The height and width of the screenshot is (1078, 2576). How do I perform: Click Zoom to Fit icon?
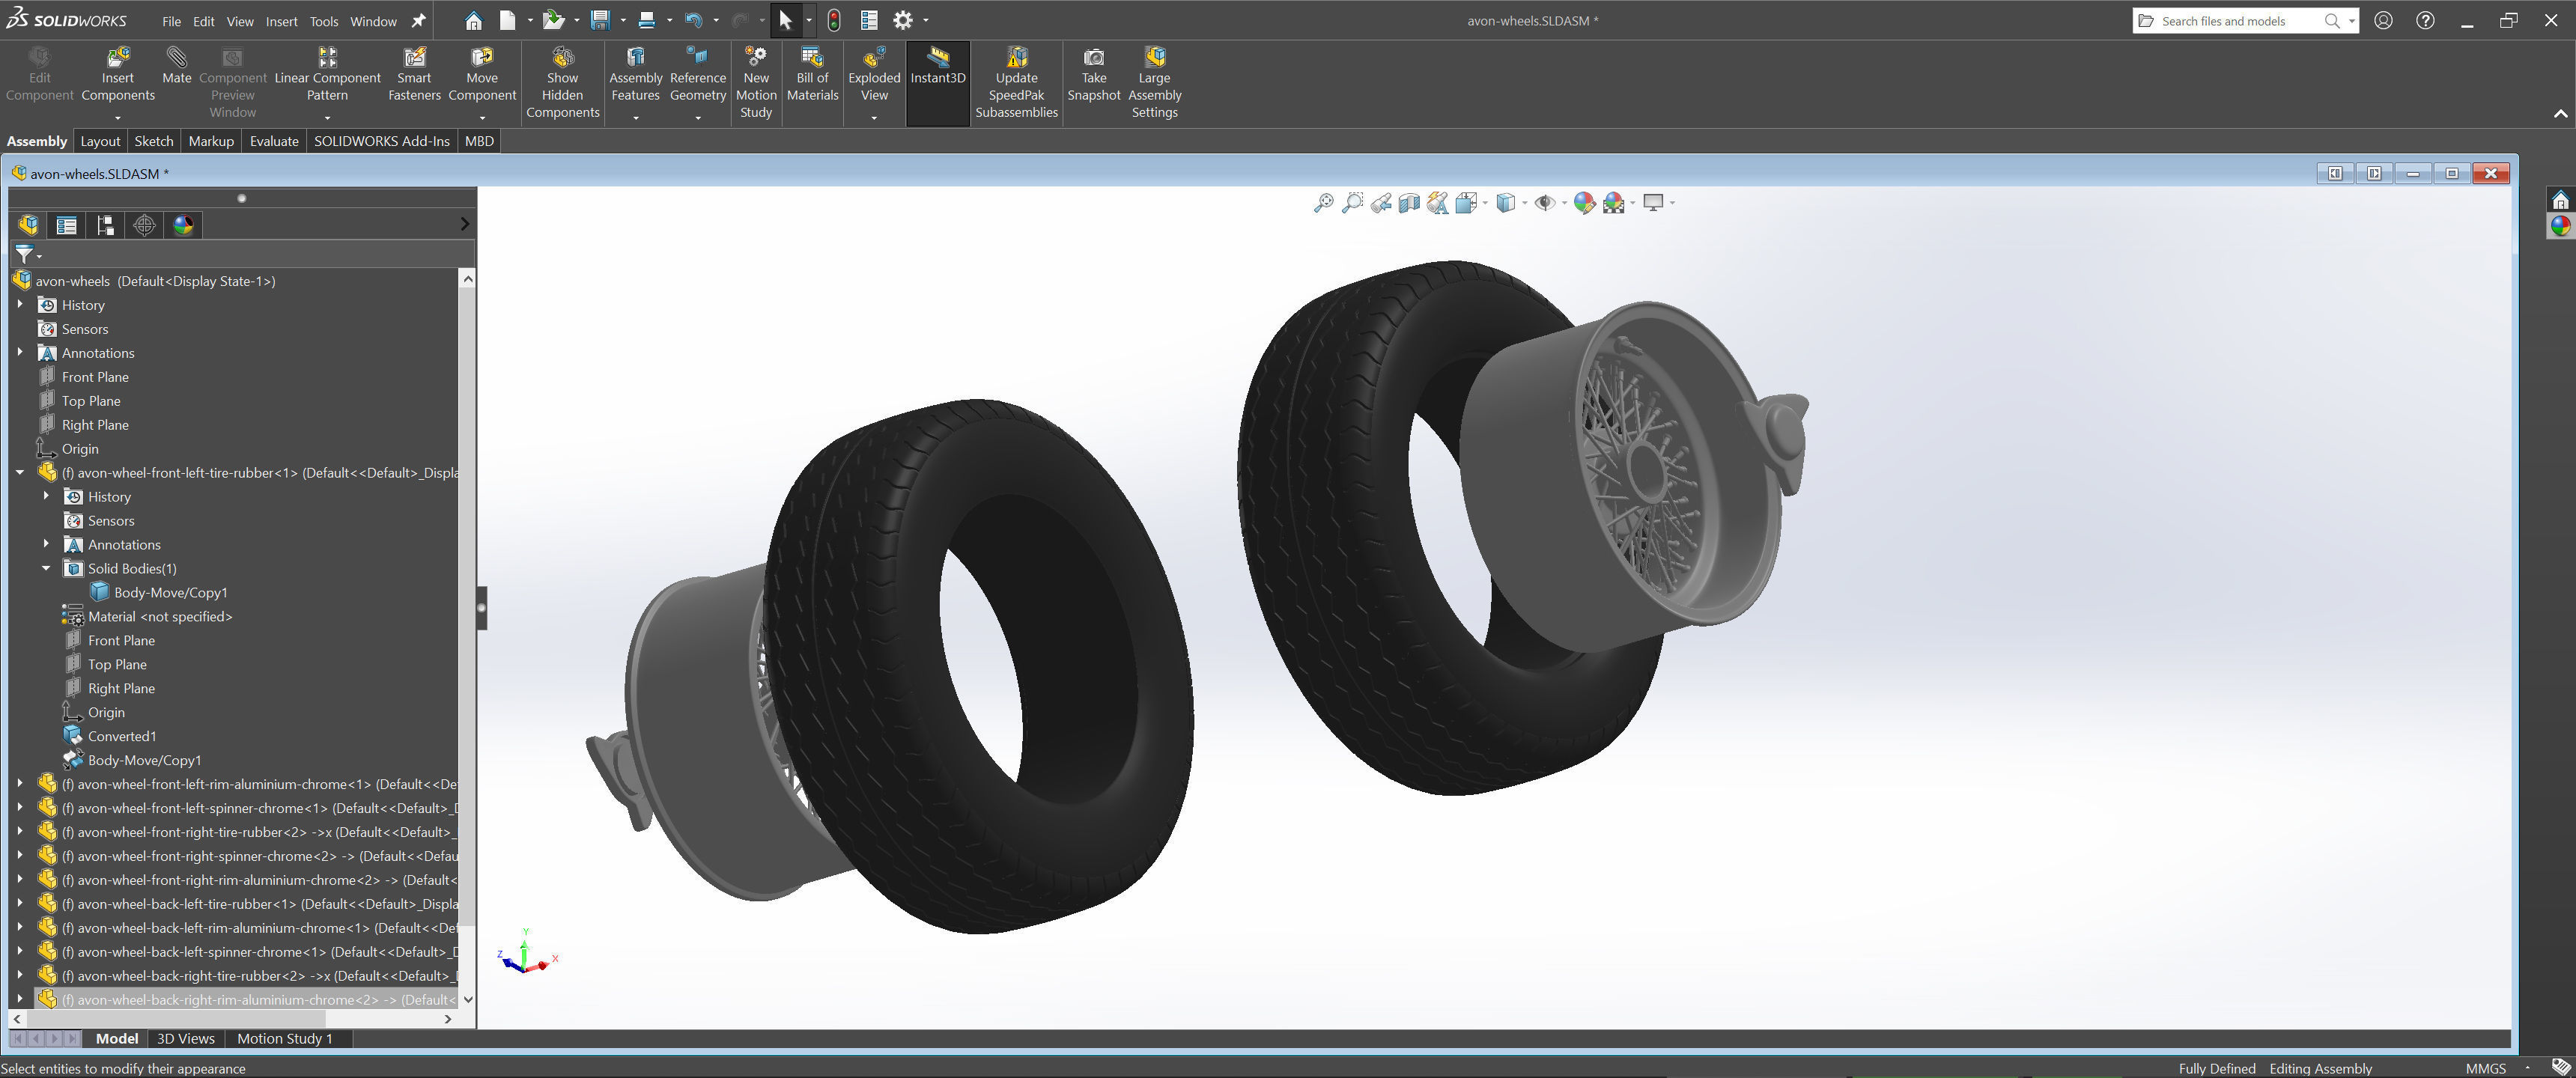[x=1323, y=203]
